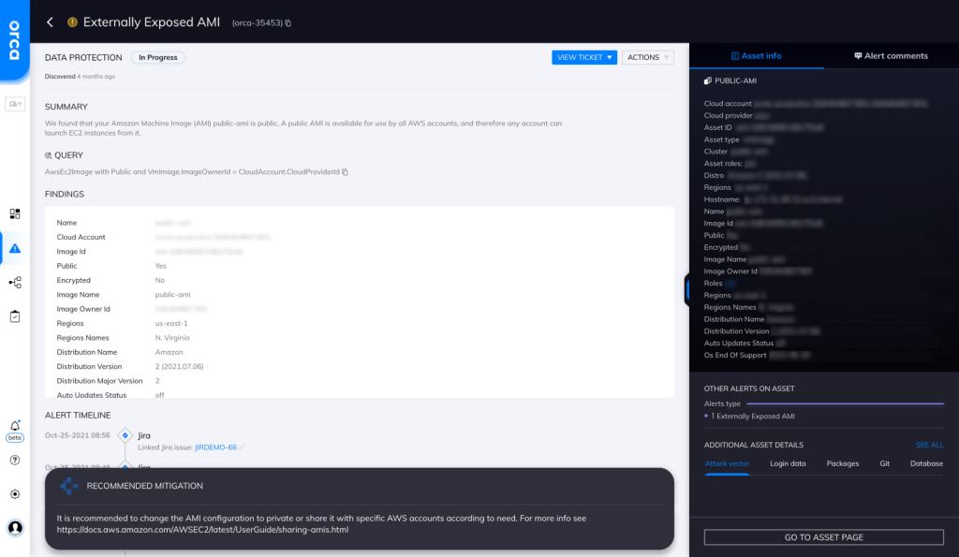Image resolution: width=959 pixels, height=557 pixels.
Task: Click the GO TO ASSET PAGE button
Action: (823, 537)
